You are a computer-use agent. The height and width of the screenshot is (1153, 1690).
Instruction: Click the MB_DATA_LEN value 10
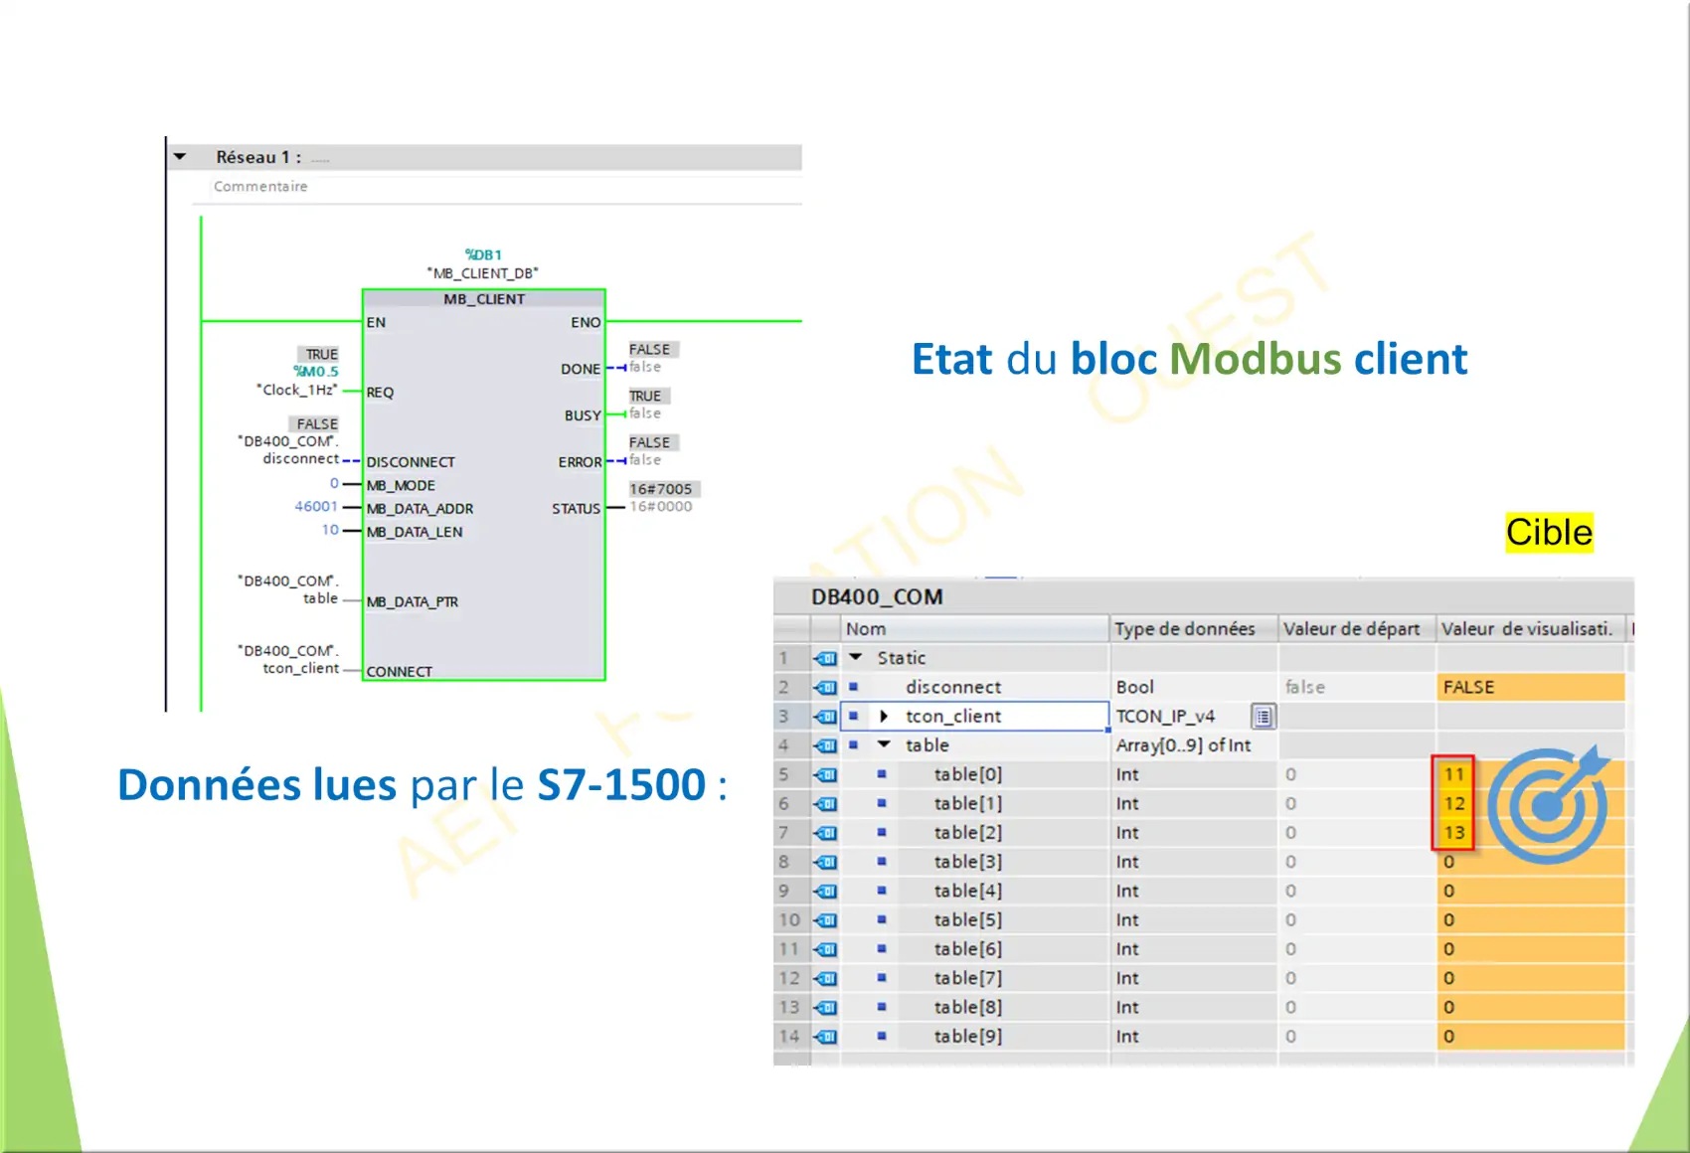(x=330, y=530)
